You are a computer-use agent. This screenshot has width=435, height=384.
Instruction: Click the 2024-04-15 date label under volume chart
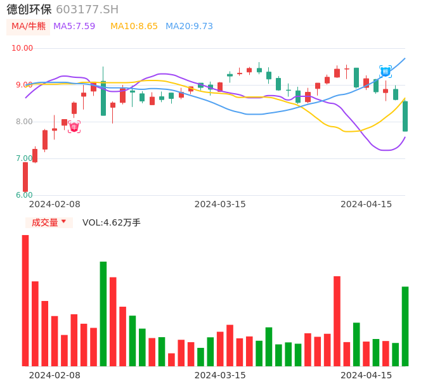366,375
